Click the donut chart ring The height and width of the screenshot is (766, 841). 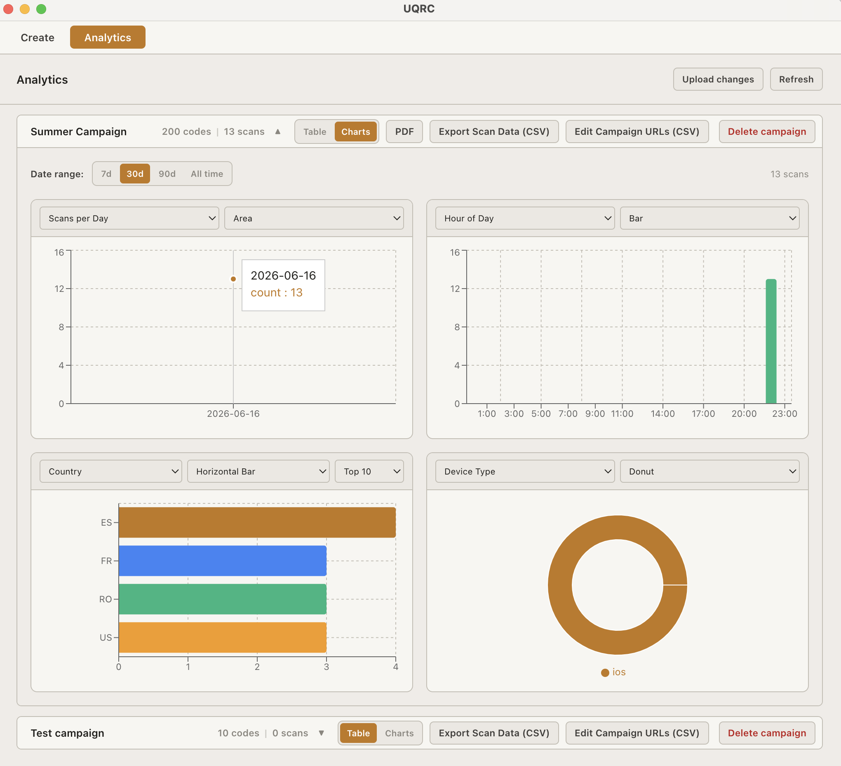point(560,585)
